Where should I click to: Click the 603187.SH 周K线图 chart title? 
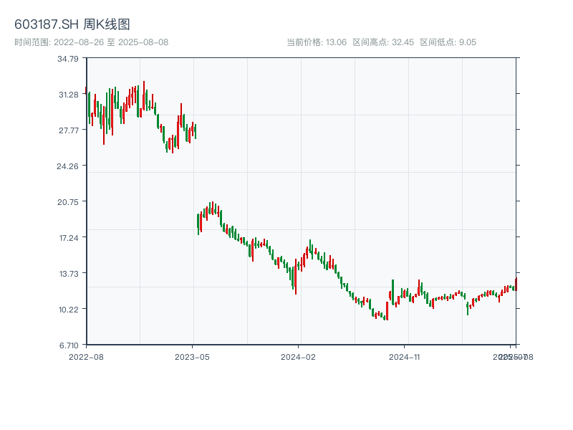coord(72,25)
